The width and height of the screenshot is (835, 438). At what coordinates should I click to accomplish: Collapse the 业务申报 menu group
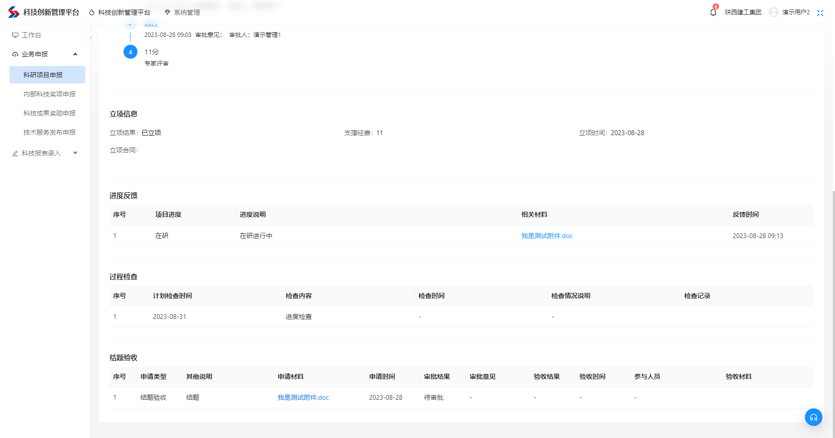[75, 54]
